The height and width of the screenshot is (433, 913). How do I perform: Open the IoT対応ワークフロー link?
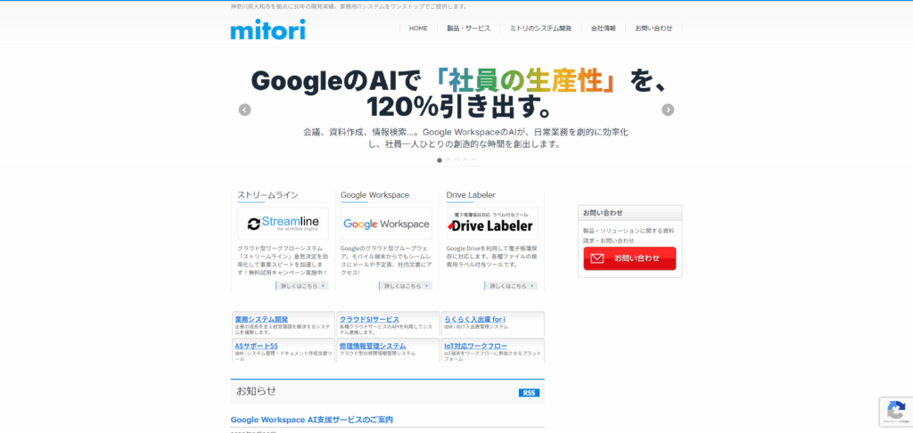click(475, 346)
